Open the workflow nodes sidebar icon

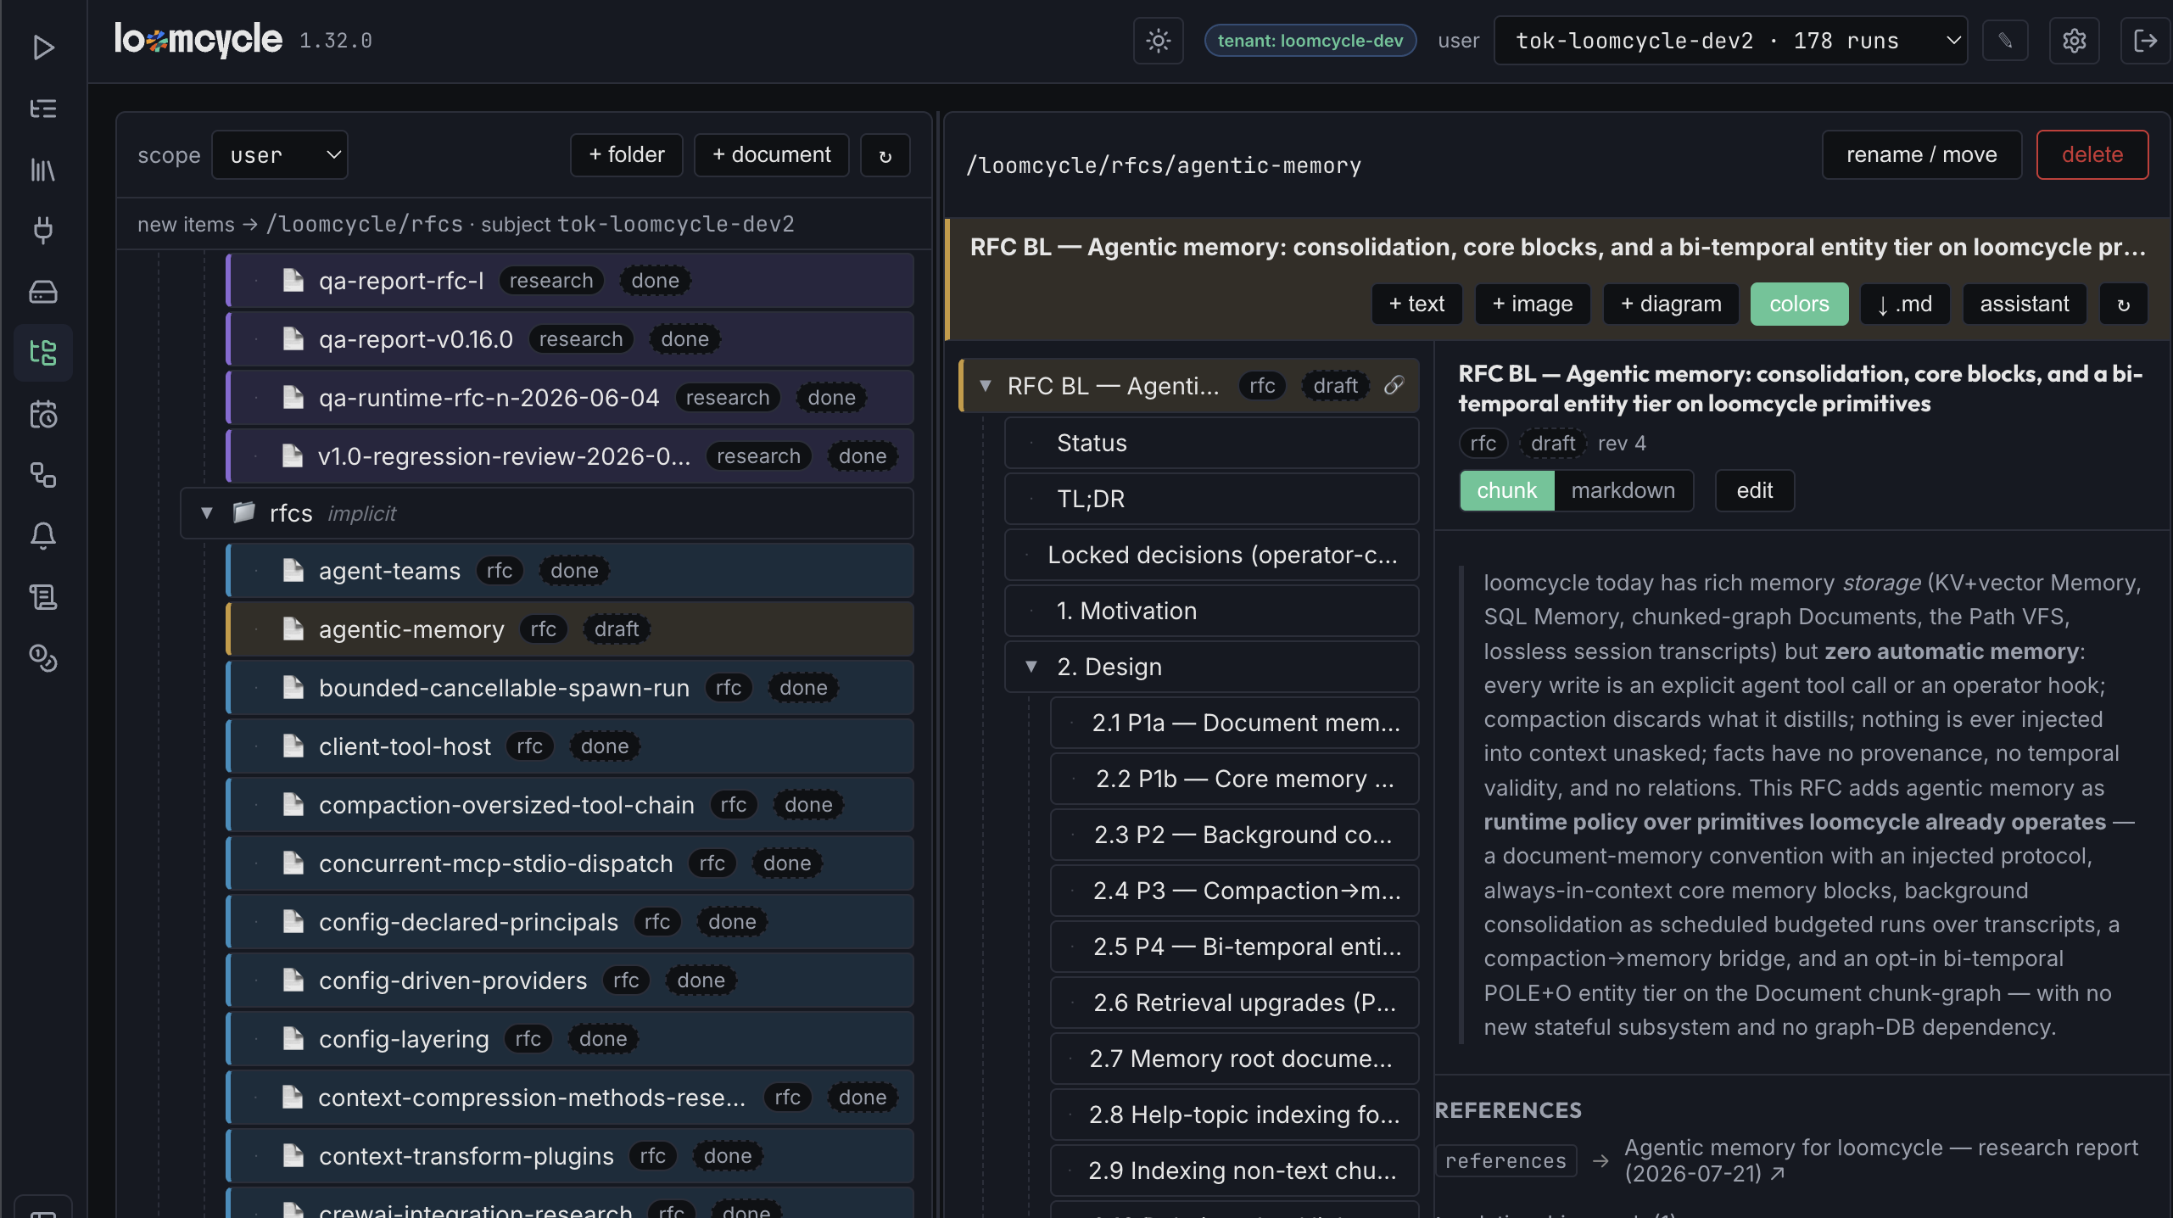(43, 475)
